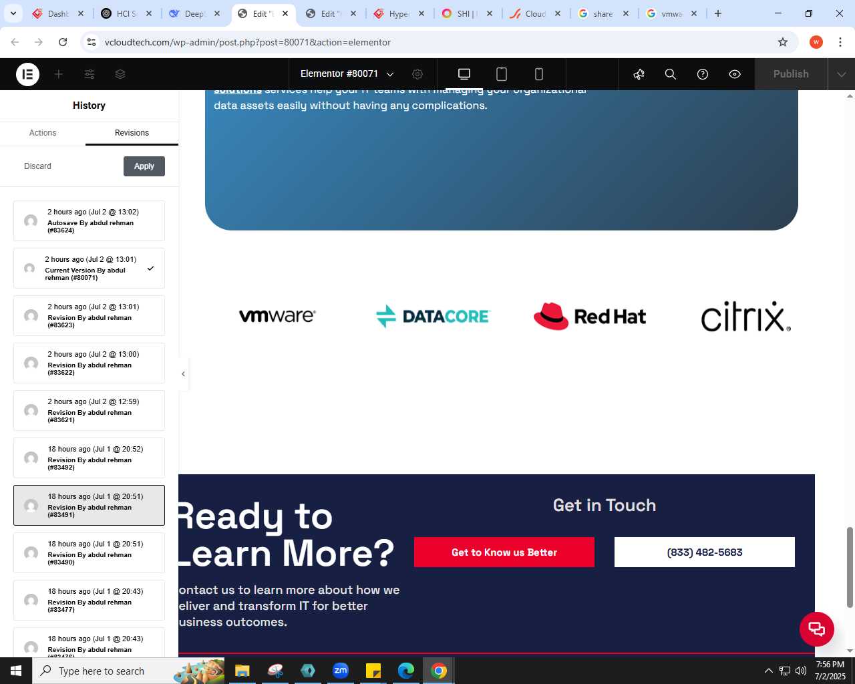
Task: Reload the page in Chrome
Action: click(63, 42)
